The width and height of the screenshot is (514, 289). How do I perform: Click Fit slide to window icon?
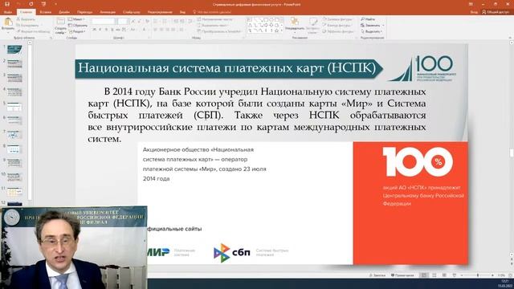511,275
